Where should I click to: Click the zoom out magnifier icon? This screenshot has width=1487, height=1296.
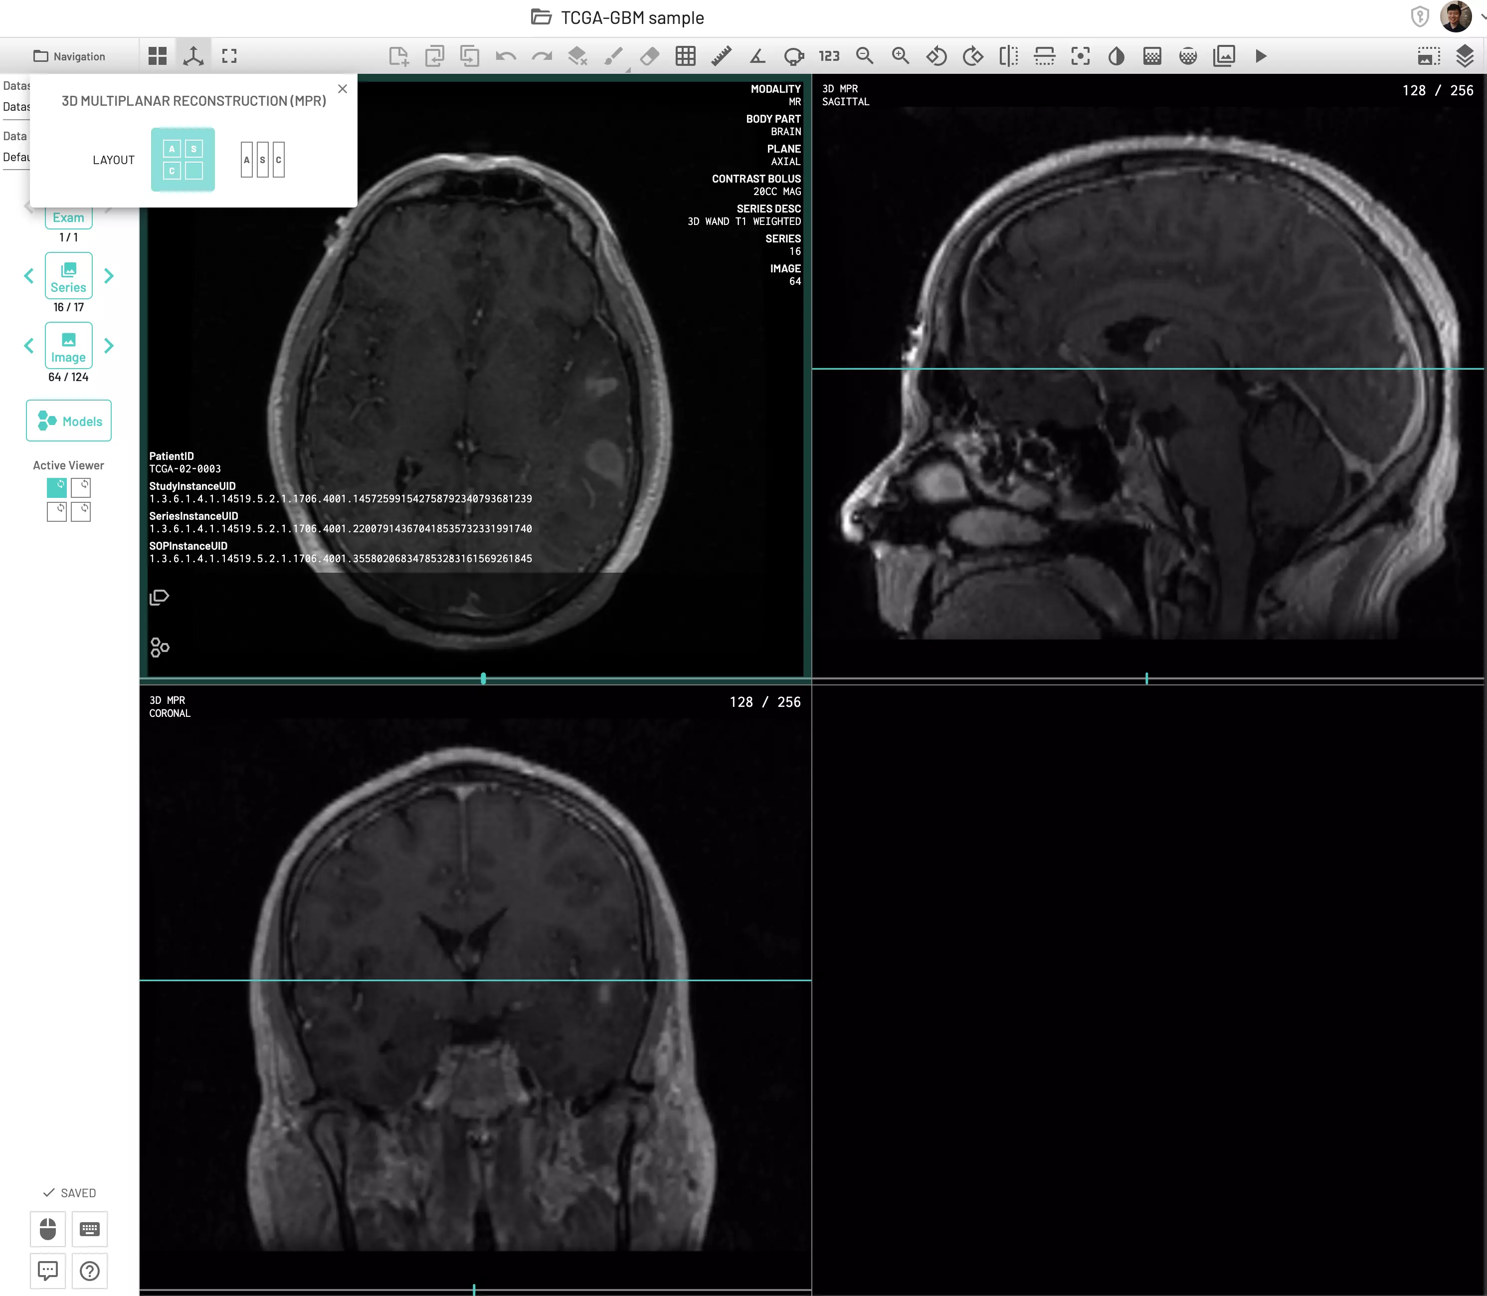tap(865, 56)
